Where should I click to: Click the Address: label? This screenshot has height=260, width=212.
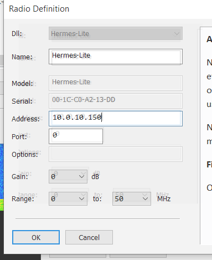coord(25,119)
